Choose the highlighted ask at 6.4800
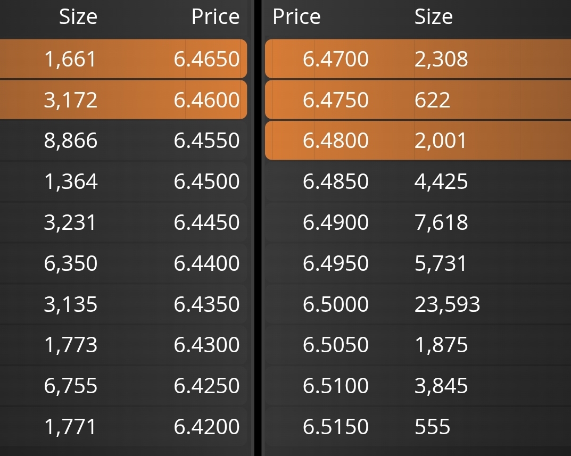 (418, 140)
